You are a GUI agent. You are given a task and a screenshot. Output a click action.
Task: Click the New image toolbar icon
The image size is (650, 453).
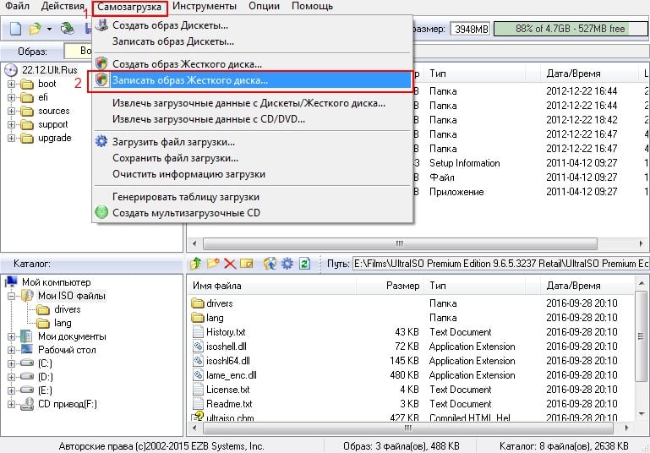click(x=16, y=29)
